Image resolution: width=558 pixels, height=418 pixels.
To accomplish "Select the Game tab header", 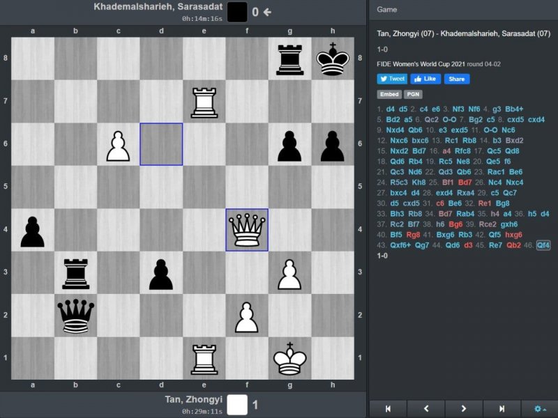I will (387, 10).
